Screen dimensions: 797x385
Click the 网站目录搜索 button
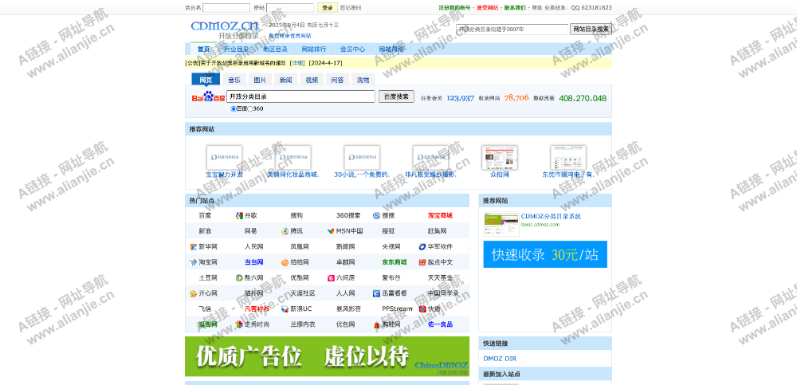[591, 29]
